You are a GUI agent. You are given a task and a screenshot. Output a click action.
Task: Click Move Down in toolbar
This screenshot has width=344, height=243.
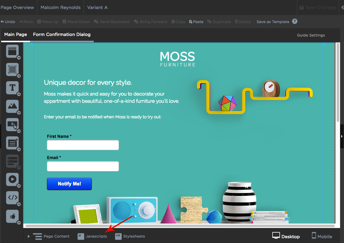(x=76, y=22)
